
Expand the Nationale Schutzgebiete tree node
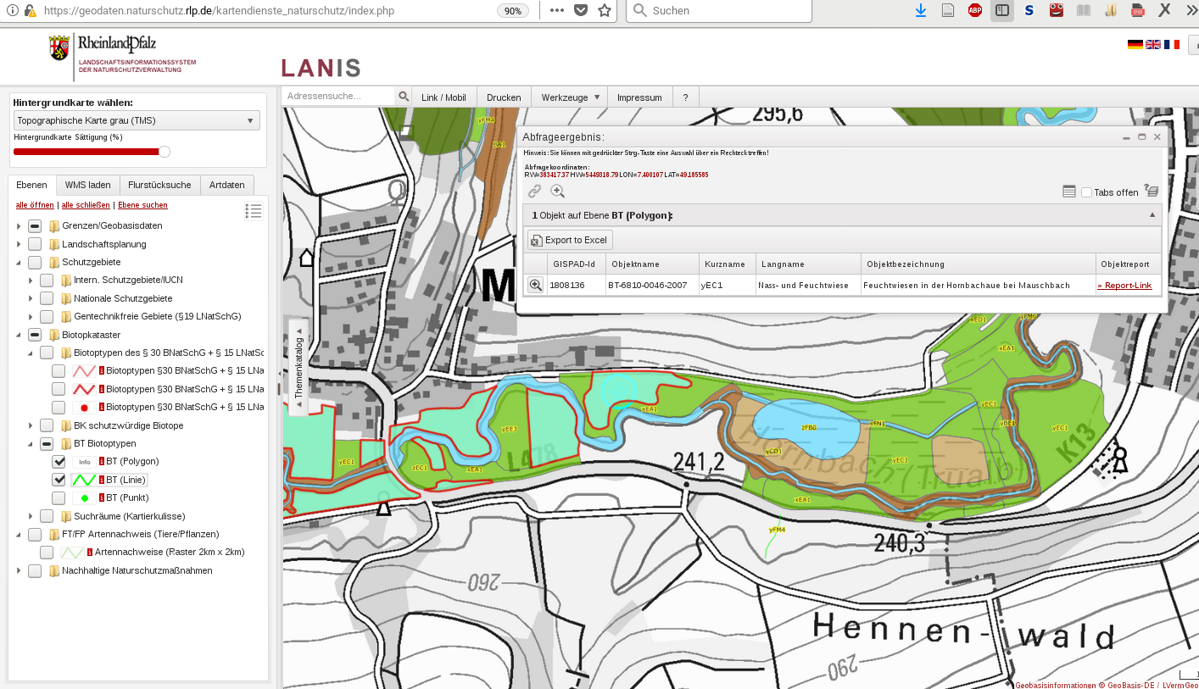tap(31, 298)
